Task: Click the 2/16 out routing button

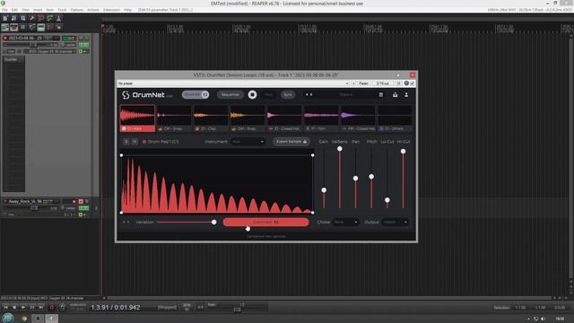Action: [x=383, y=83]
